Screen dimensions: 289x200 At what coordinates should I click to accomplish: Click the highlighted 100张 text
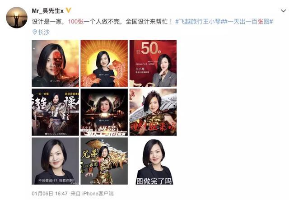76,22
